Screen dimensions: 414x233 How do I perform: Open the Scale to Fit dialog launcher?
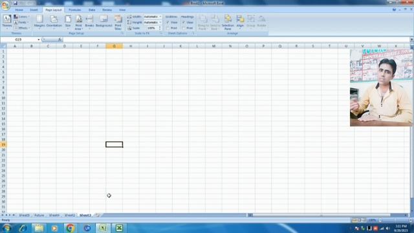(x=161, y=34)
